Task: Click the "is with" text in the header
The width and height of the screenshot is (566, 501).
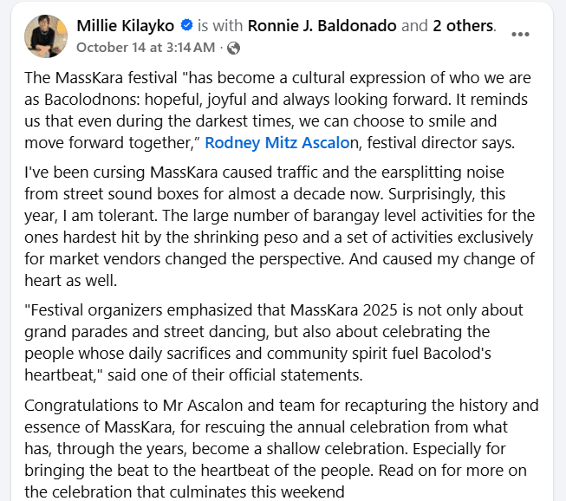Action: pyautogui.click(x=220, y=26)
